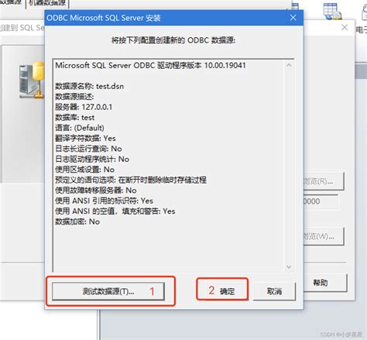Click the small icon near top-right toolbar
The width and height of the screenshot is (367, 340).
pyautogui.click(x=295, y=6)
